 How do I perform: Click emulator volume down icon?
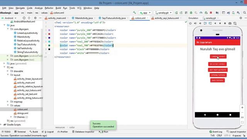click(200, 23)
